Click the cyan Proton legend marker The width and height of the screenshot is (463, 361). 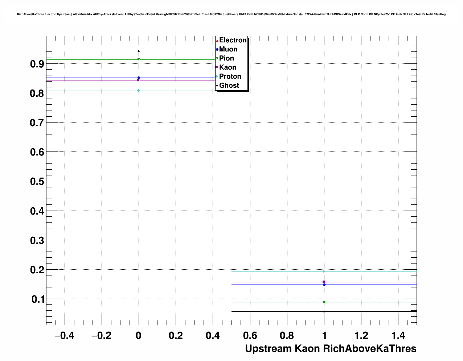[217, 76]
